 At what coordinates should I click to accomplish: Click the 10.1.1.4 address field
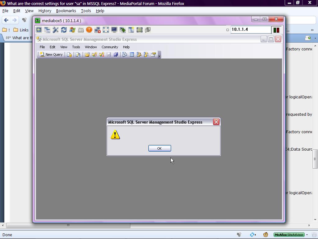click(x=251, y=30)
